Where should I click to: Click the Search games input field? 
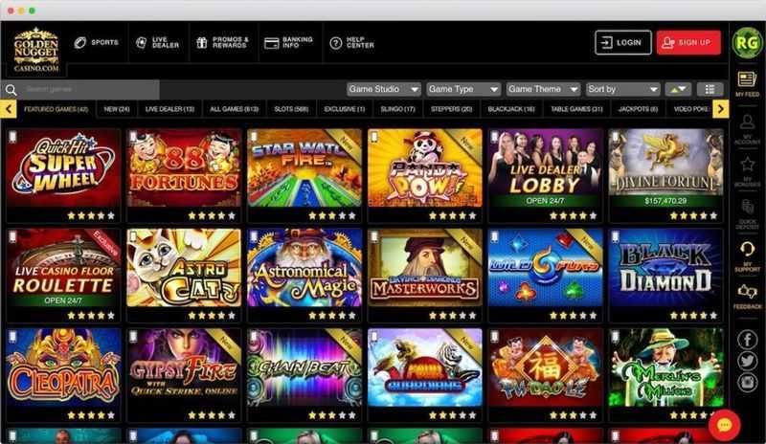click(x=89, y=89)
